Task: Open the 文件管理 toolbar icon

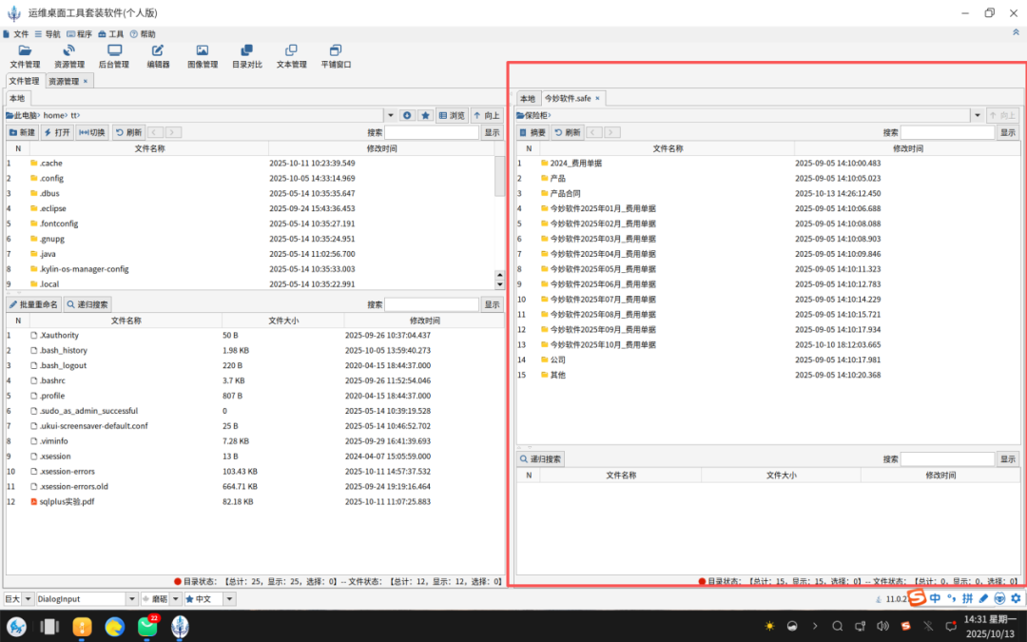Action: pyautogui.click(x=25, y=56)
